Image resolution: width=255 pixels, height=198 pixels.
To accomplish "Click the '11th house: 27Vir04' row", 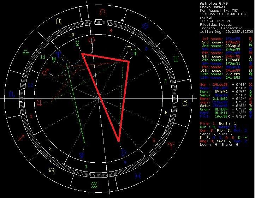I will pos(220,74).
